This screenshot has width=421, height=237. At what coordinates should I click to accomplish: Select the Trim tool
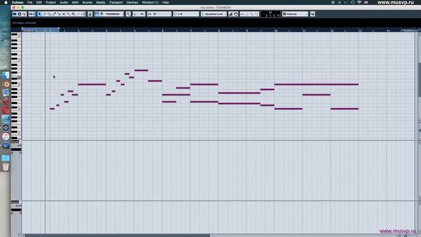click(54, 14)
